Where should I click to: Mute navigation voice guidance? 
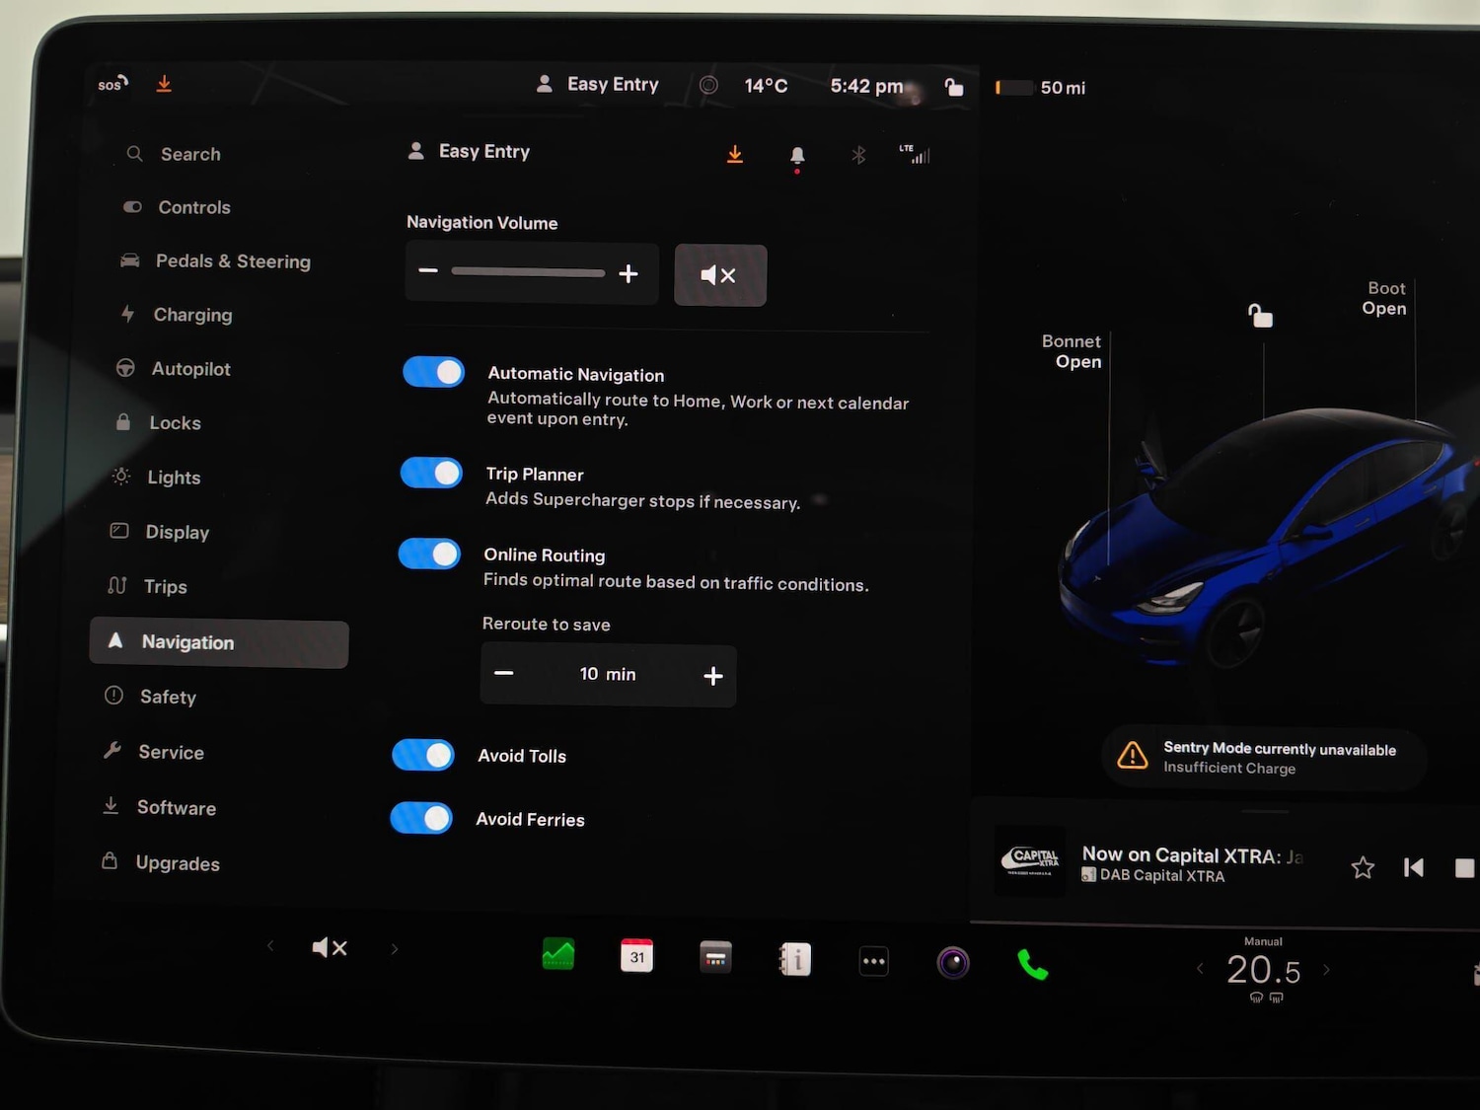[719, 274]
